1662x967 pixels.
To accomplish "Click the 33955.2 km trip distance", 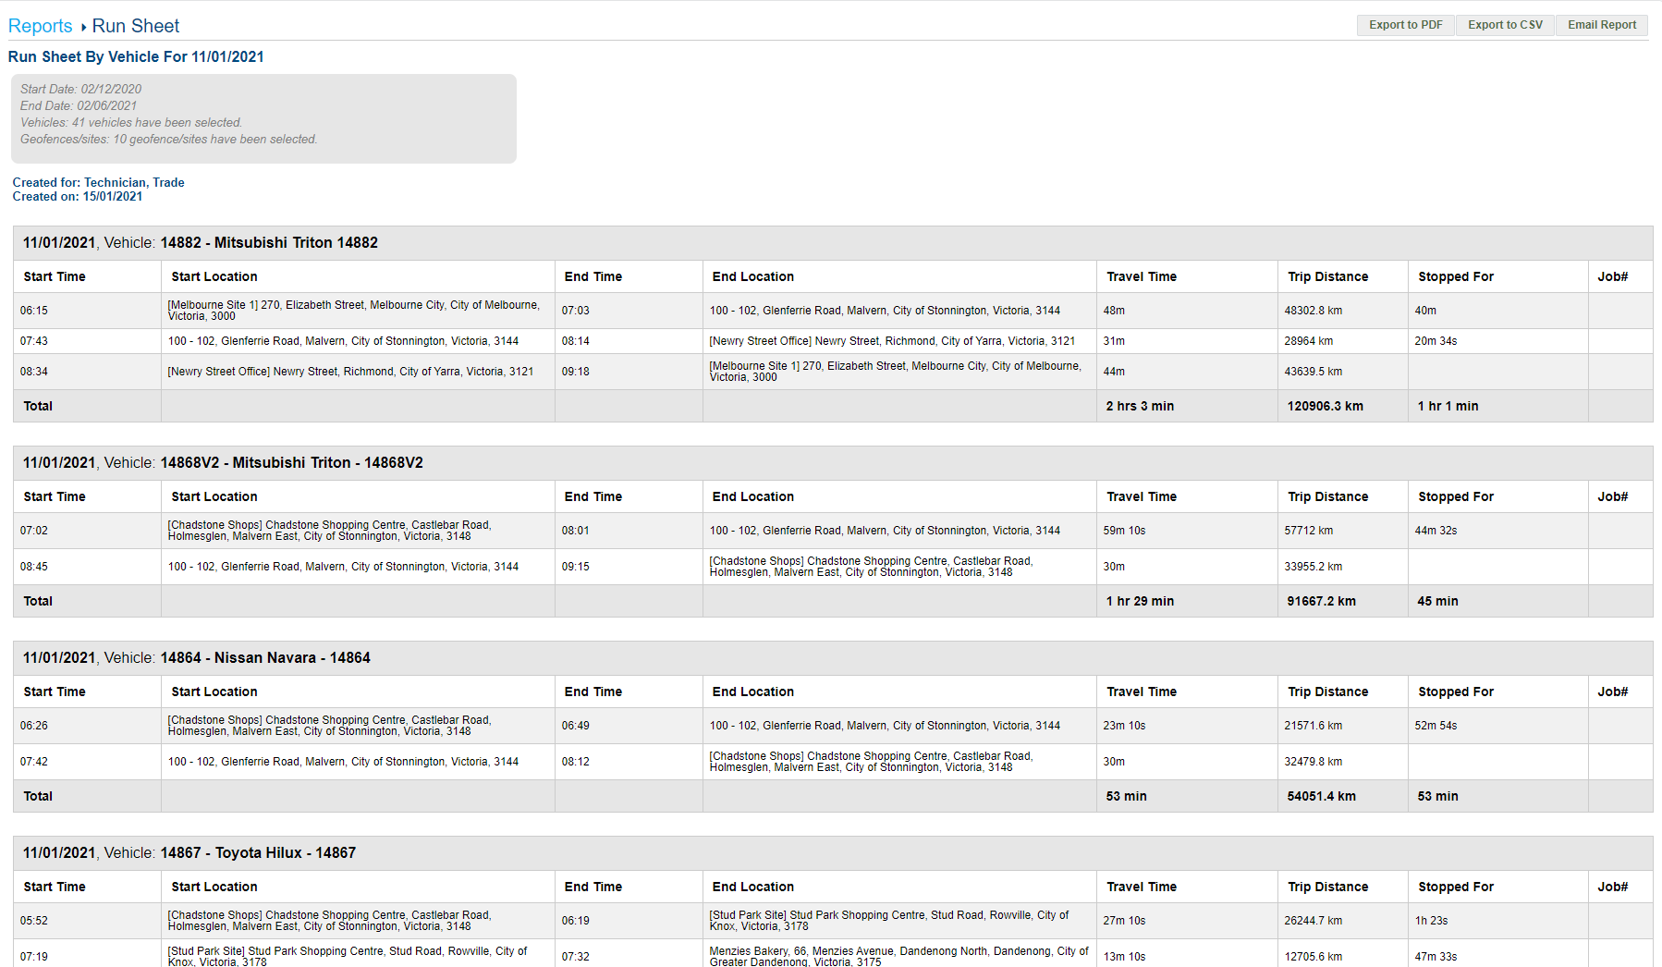I will point(1314,567).
